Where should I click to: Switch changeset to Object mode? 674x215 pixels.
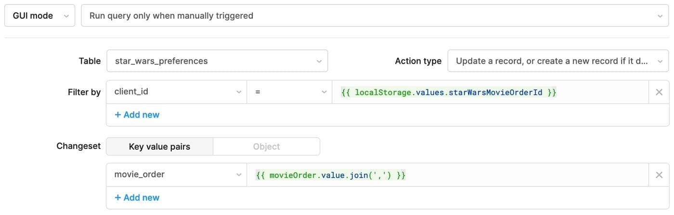266,147
